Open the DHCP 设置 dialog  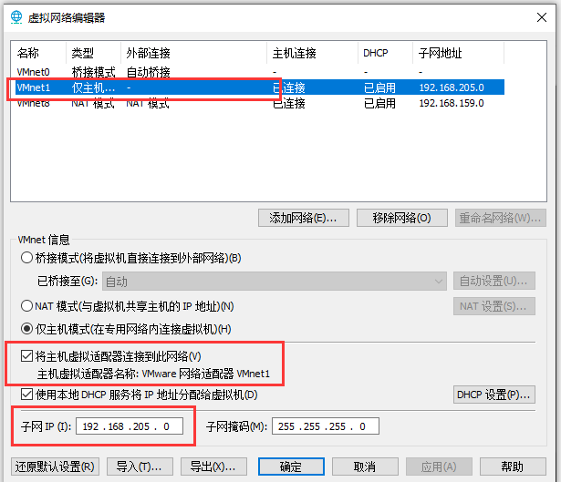click(x=493, y=395)
